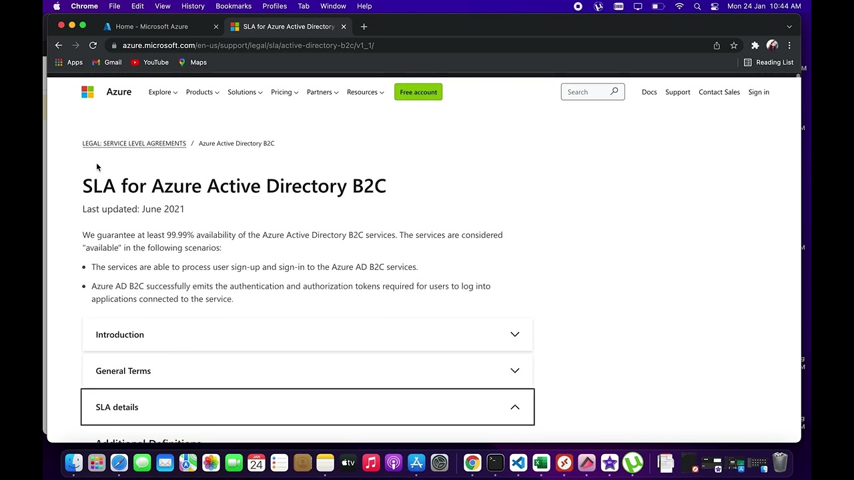Screen dimensions: 854x480
Task: Open the Apple menu
Action: 57,6
